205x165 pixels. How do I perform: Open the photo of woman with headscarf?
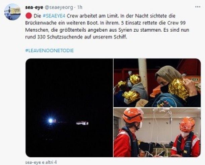pyautogui.click(x=157, y=83)
